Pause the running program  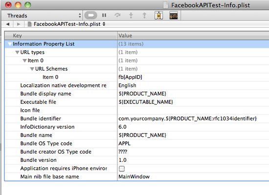point(104,16)
